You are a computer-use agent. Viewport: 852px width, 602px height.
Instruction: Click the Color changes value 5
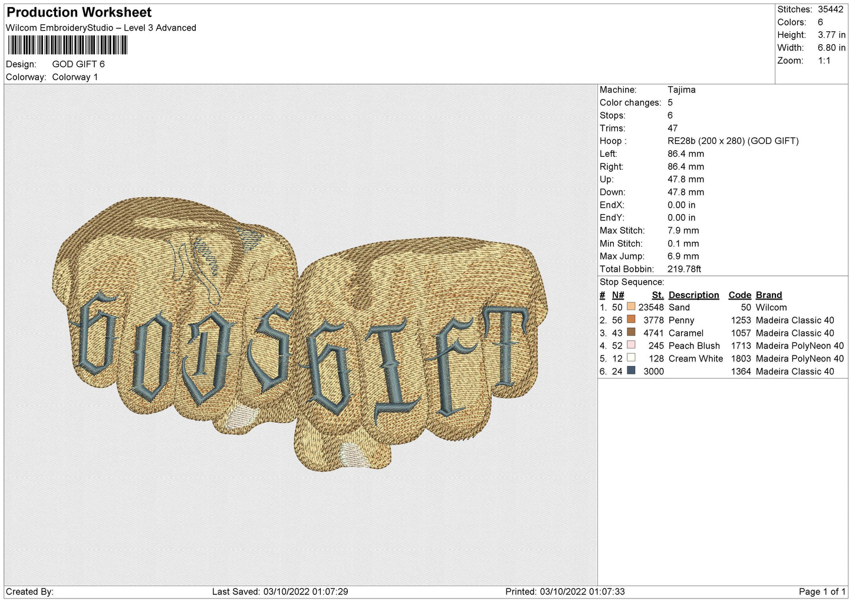pos(670,103)
